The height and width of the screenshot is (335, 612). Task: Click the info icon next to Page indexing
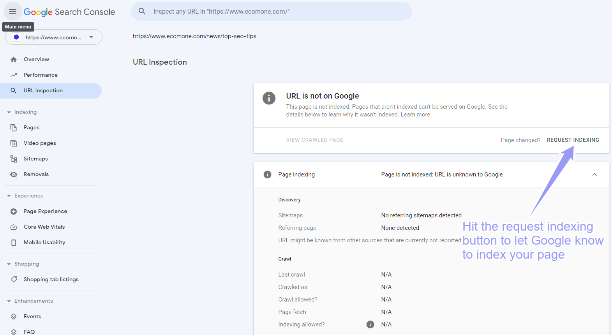tap(267, 175)
